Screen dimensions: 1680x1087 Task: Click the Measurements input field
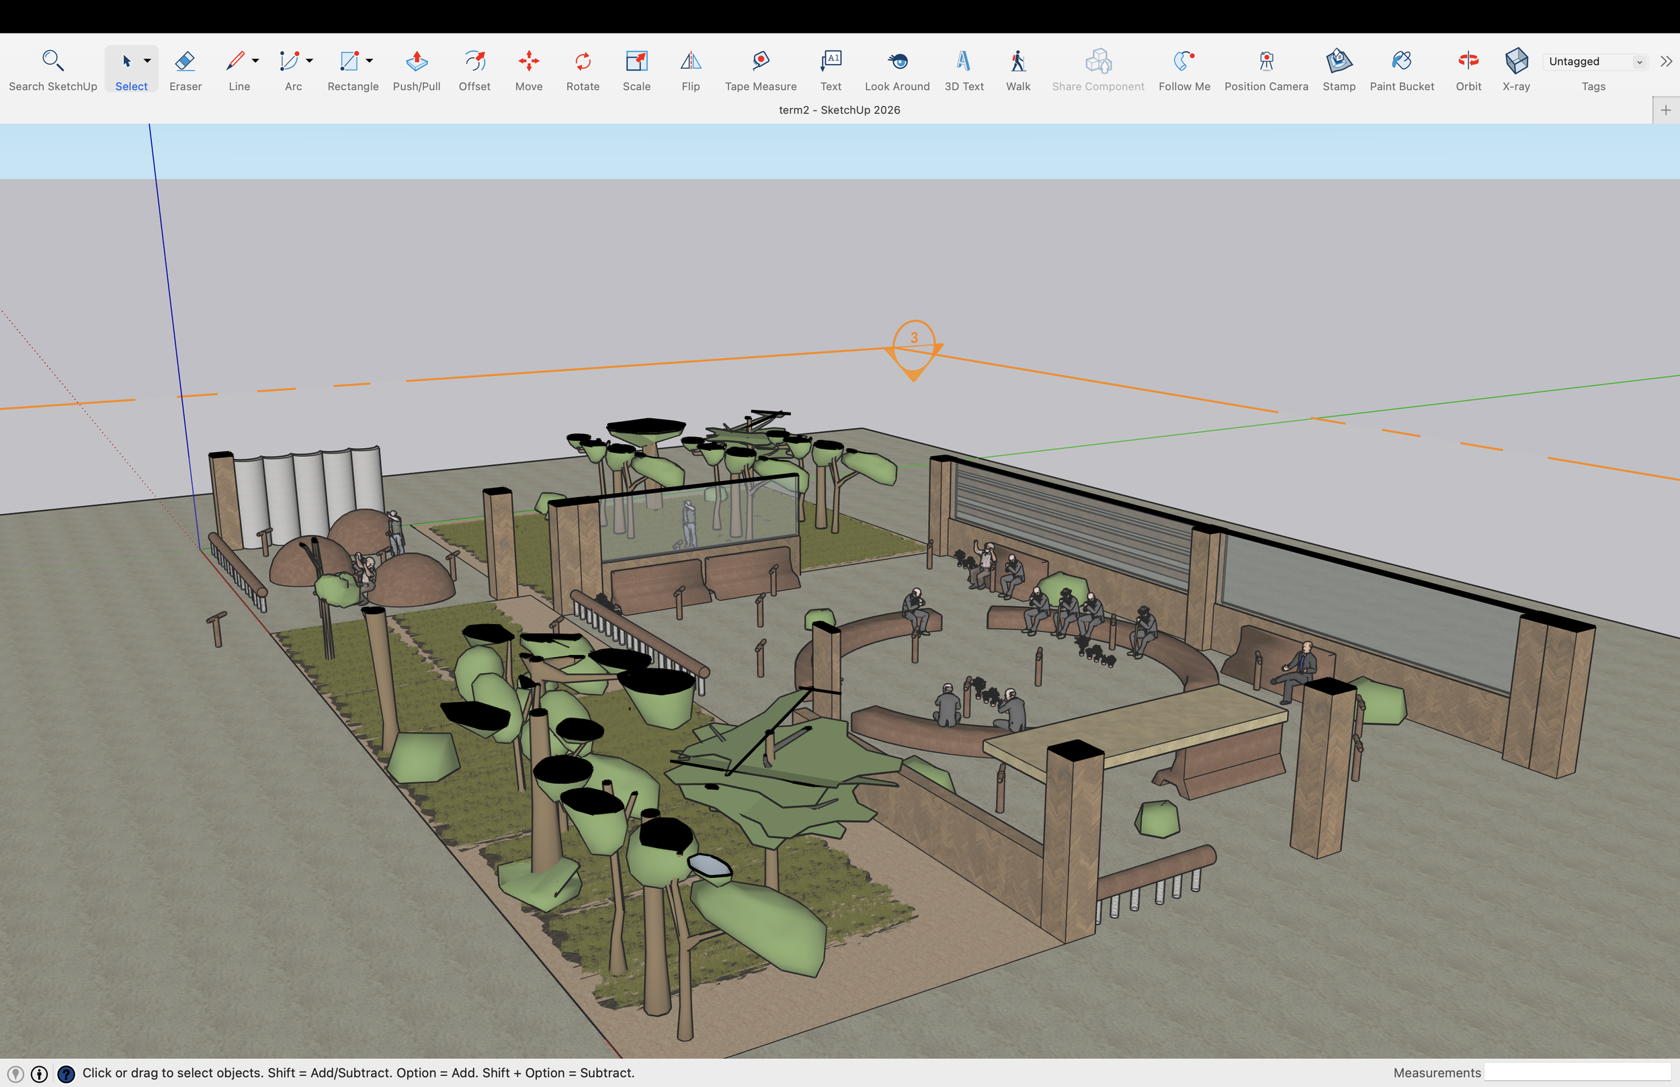tap(1579, 1073)
